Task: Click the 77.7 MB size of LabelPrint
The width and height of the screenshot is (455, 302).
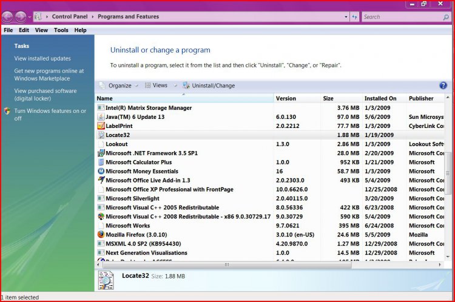Action: click(x=348, y=126)
